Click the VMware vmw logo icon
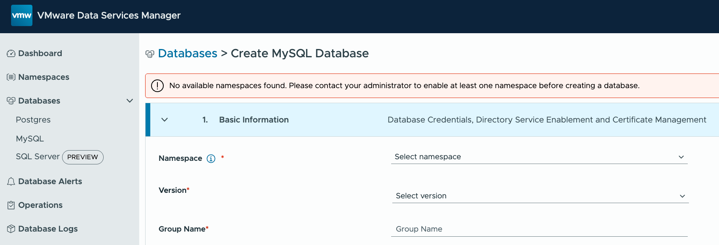Screen dimensions: 719x245 tap(22, 15)
